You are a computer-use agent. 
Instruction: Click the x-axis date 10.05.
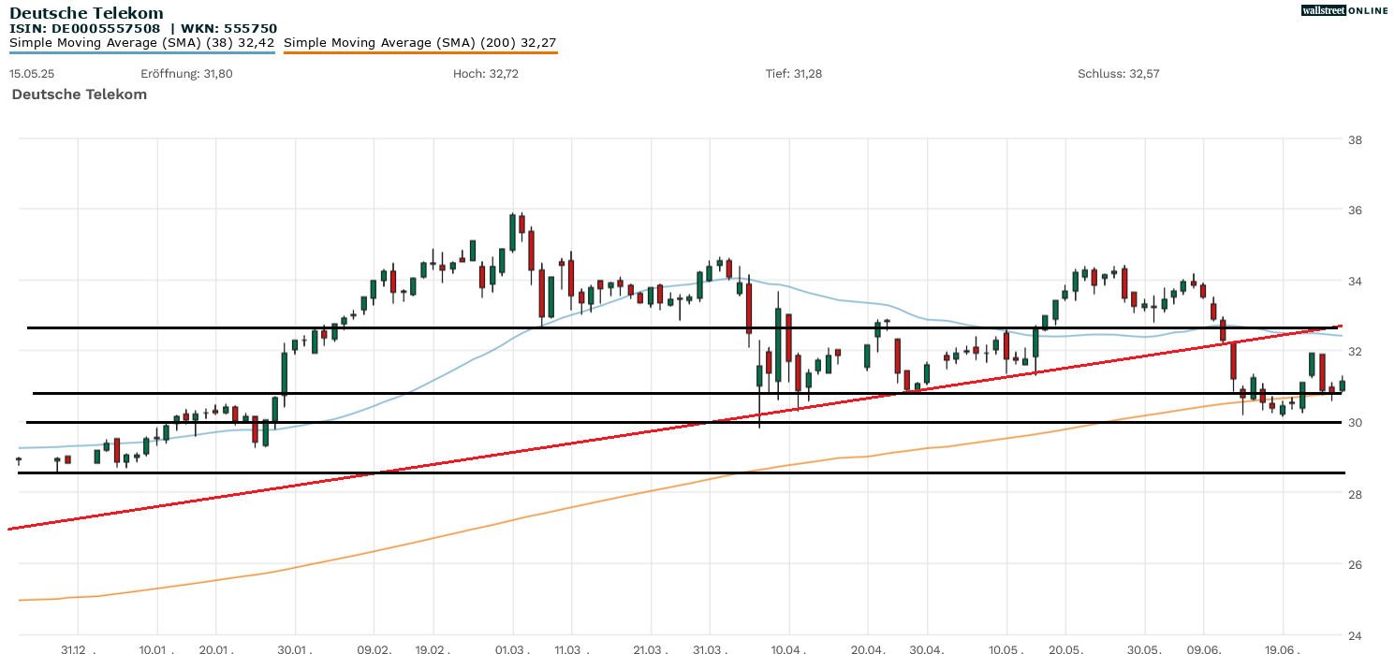pyautogui.click(x=1007, y=648)
